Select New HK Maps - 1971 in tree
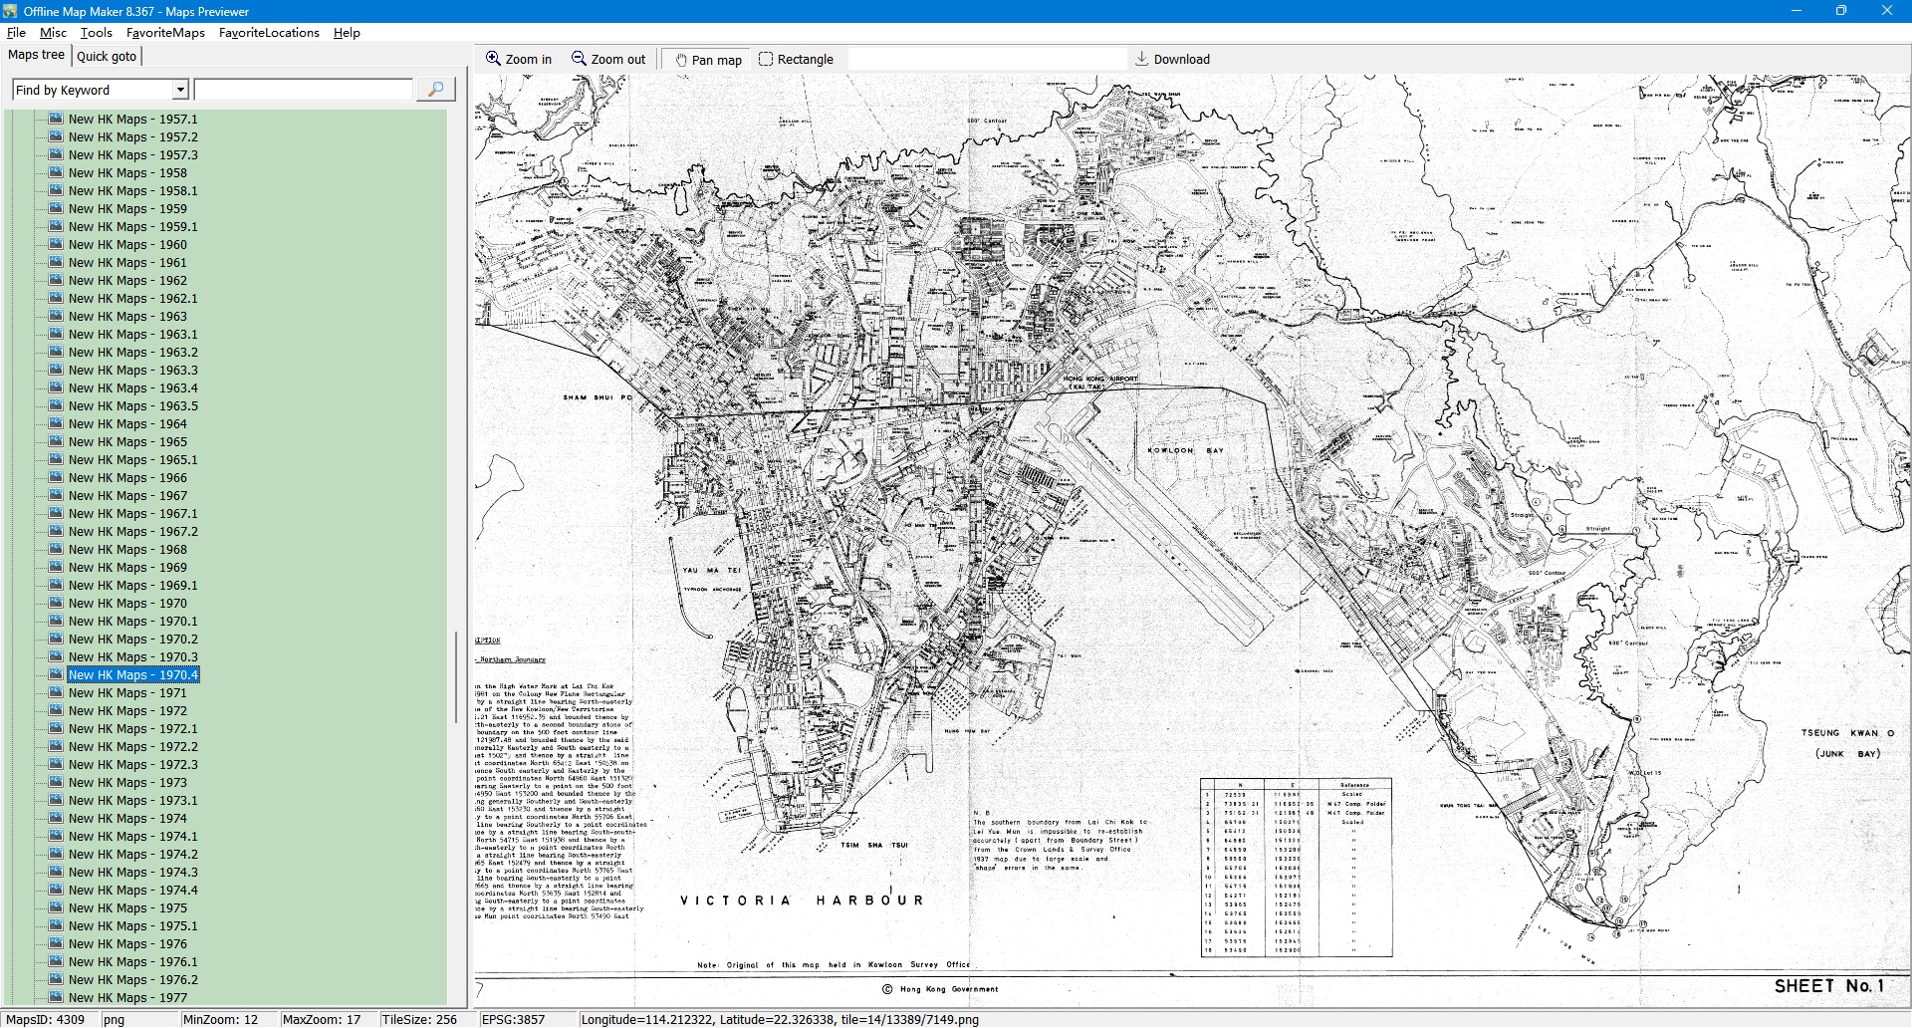The height and width of the screenshot is (1028, 1912). tap(127, 693)
